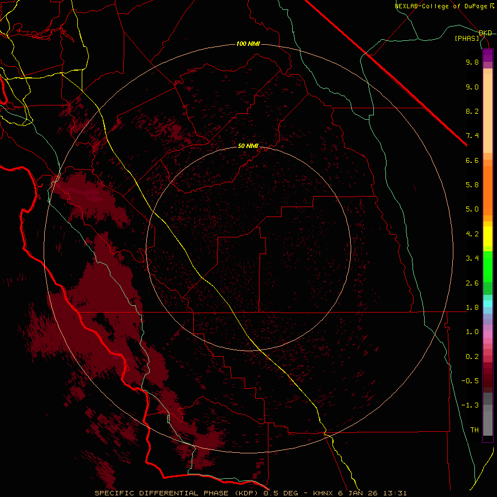Click the 3.4 scale value
497x497 pixels.
coord(472,258)
